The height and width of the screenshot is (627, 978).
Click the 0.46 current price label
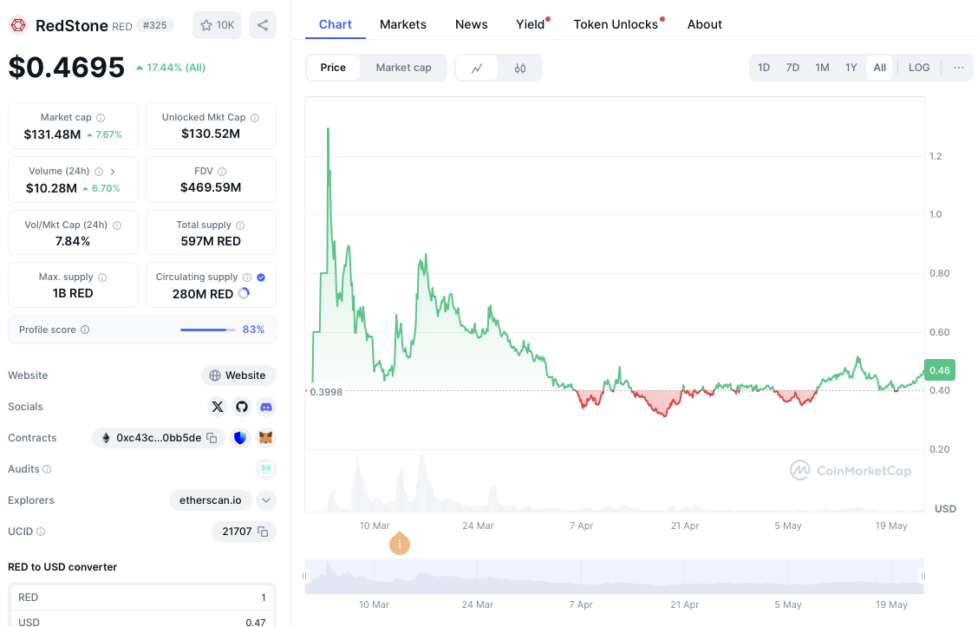940,370
